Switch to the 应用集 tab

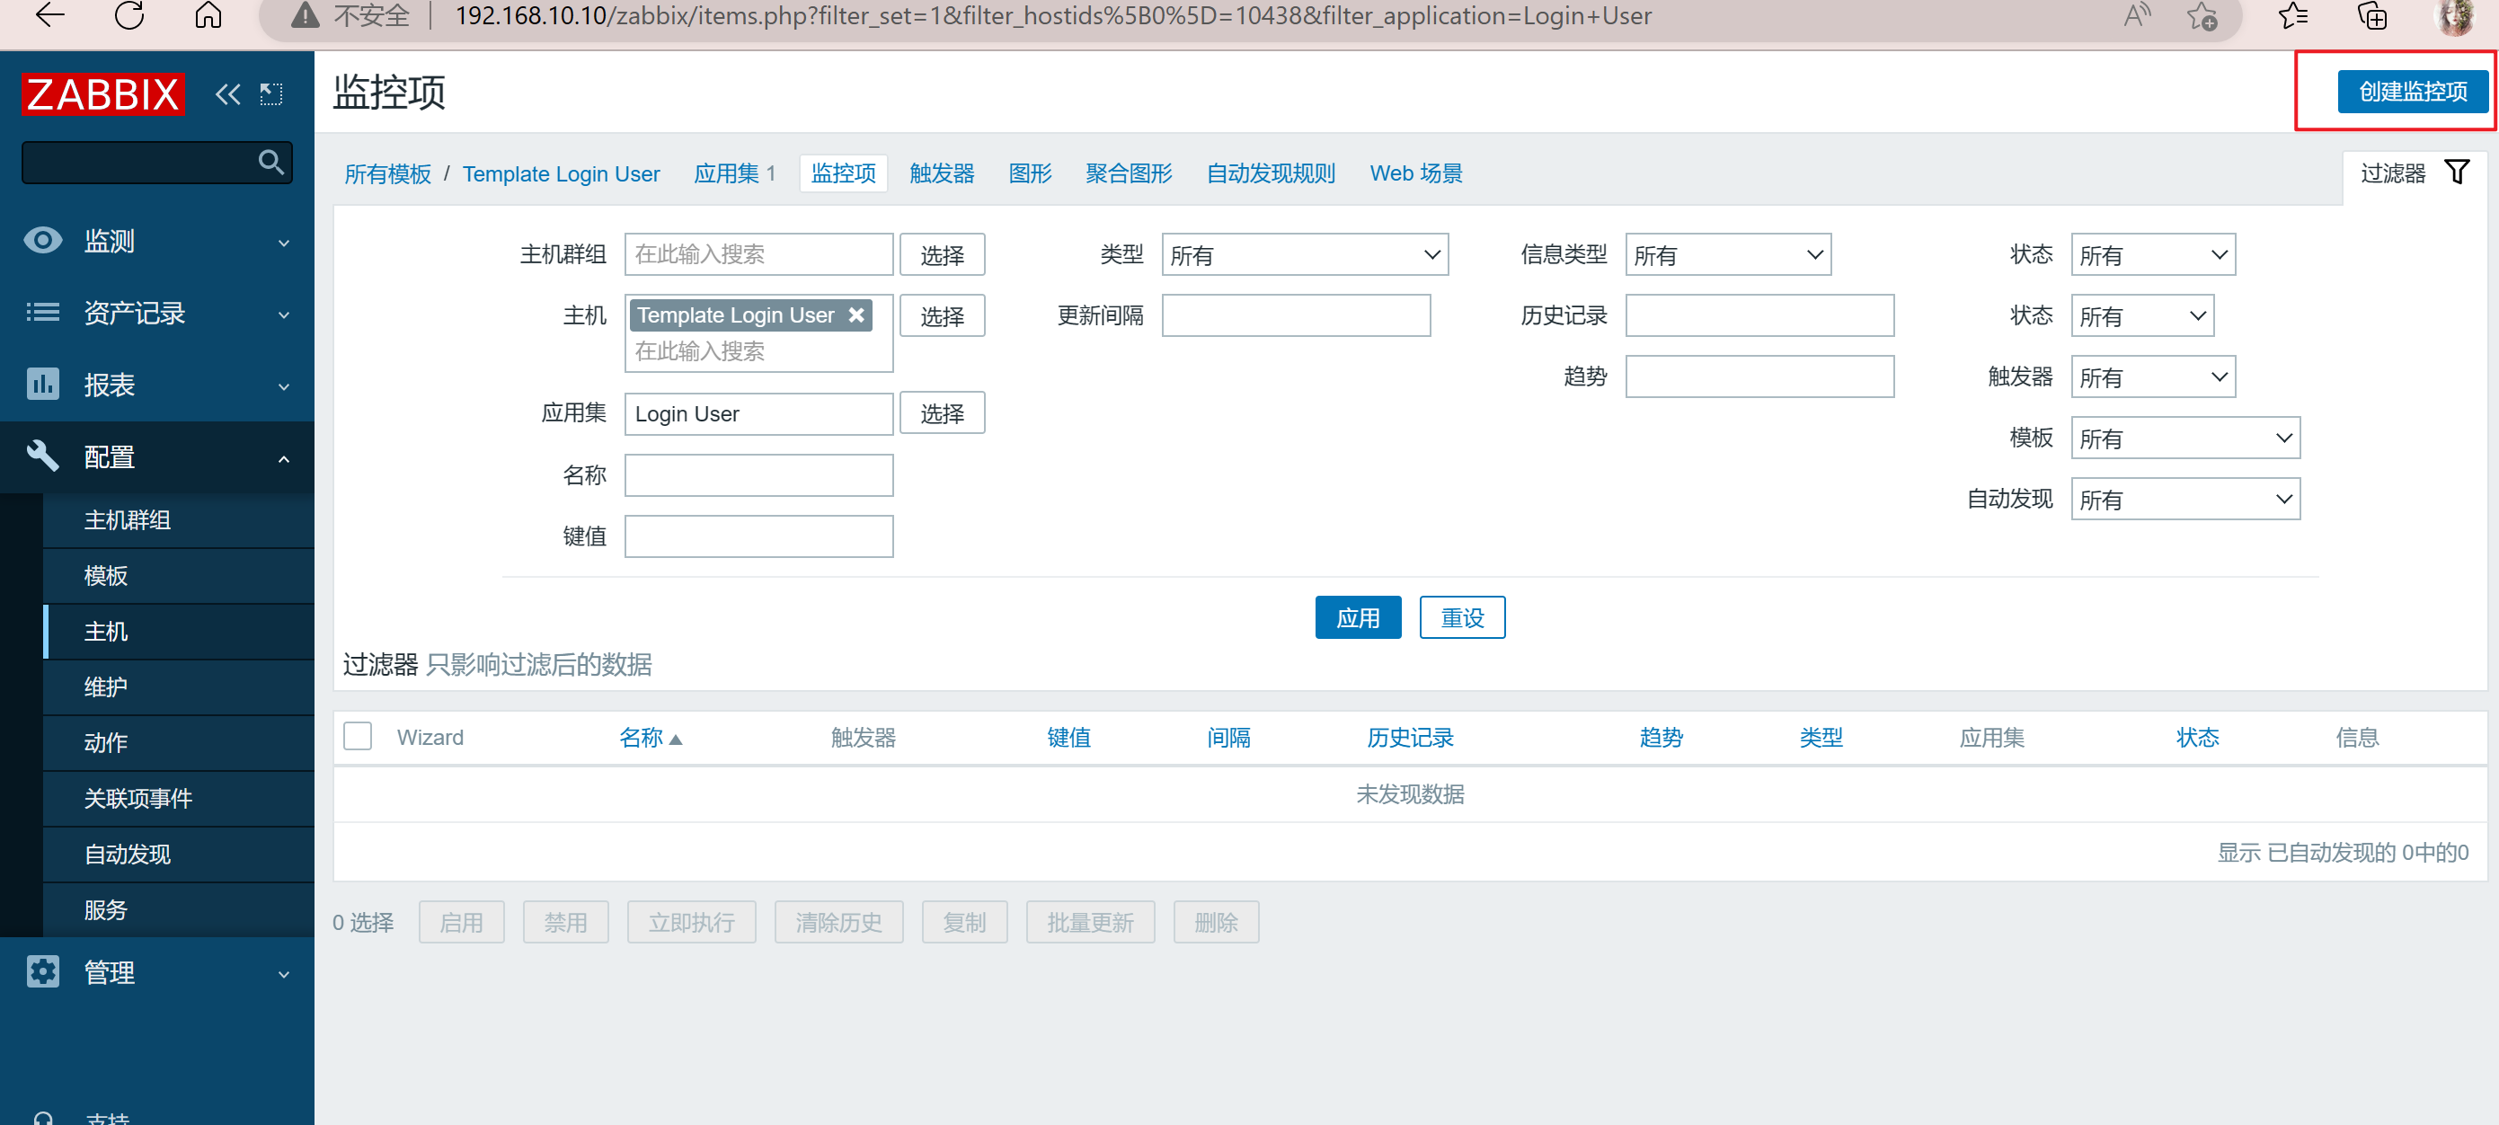727,173
